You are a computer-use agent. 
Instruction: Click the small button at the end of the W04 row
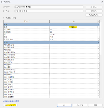pyautogui.click(x=99, y=85)
